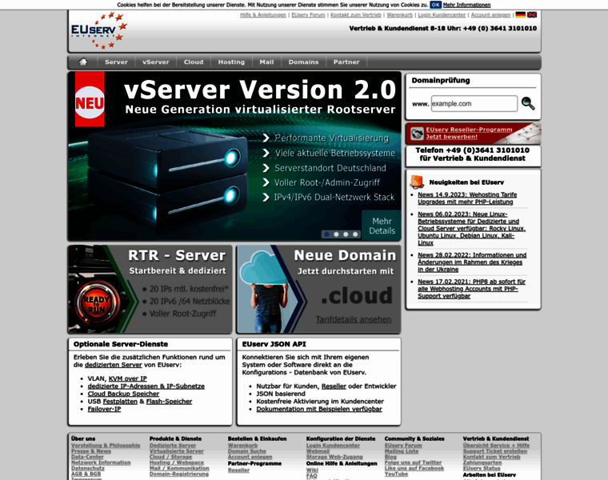Image resolution: width=608 pixels, height=480 pixels.
Task: Select the fourth carousel slide dot
Action: pos(355,234)
